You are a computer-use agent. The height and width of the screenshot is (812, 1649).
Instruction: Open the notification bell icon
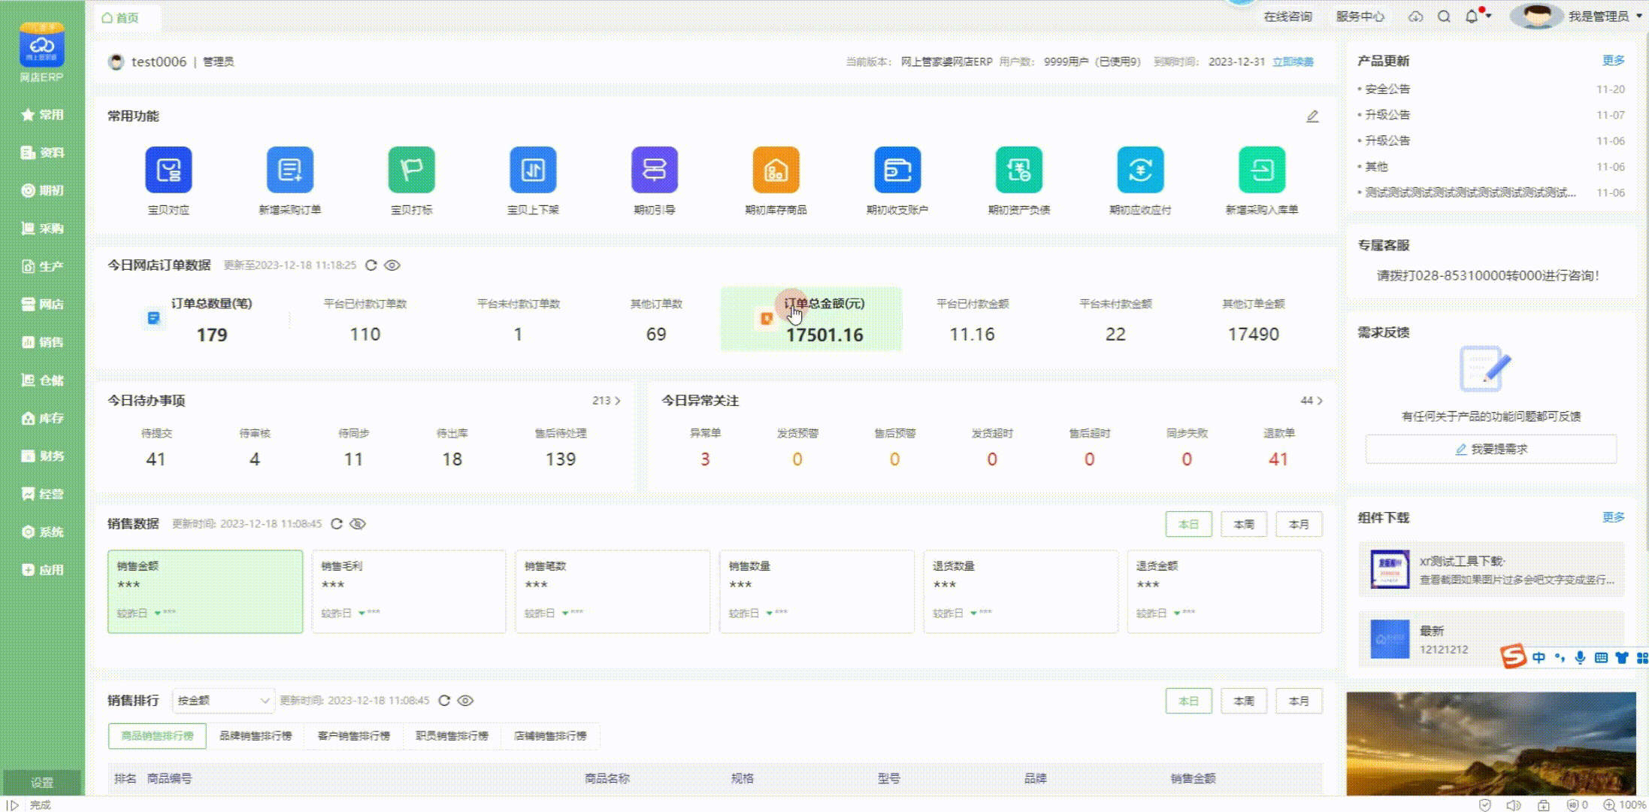click(x=1472, y=17)
